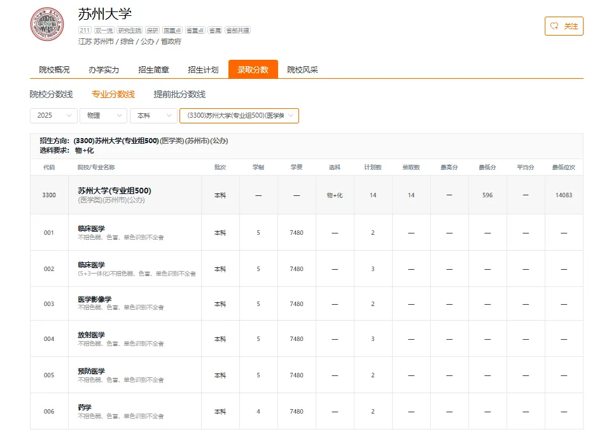The height and width of the screenshot is (439, 609).
Task: Click the 计划数 column header
Action: click(x=373, y=167)
